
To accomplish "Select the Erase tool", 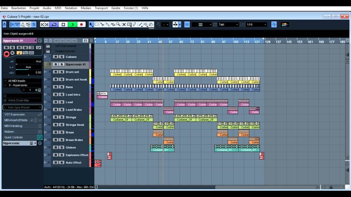I will (113, 25).
